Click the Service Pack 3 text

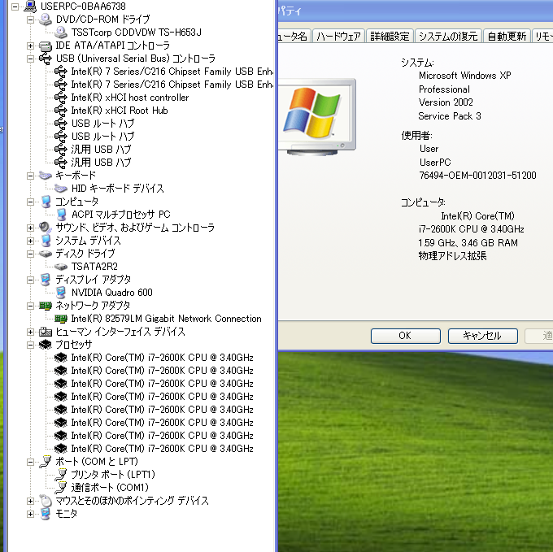pos(450,116)
